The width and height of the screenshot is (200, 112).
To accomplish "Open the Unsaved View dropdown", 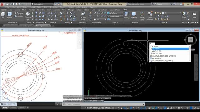I will pyautogui.click(x=115, y=16).
